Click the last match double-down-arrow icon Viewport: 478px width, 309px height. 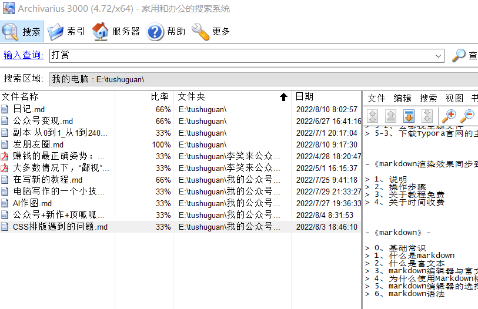(427, 116)
